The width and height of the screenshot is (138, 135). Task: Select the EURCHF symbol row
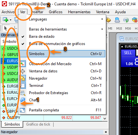pyautogui.click(x=9, y=99)
